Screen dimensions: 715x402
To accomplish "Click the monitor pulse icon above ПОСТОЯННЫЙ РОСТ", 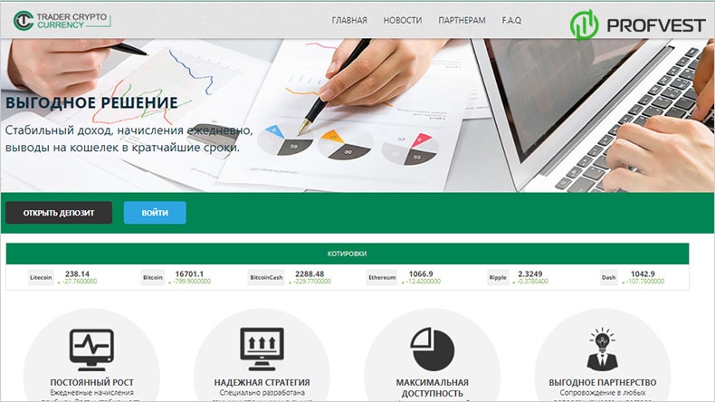I will pos(91,349).
